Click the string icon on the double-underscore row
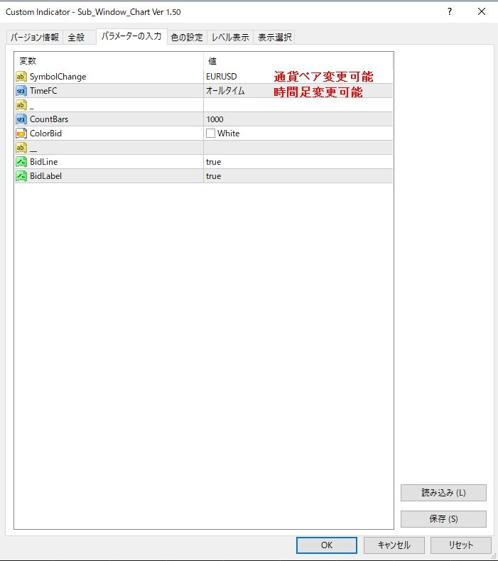This screenshot has height=561, width=498. pos(21,148)
